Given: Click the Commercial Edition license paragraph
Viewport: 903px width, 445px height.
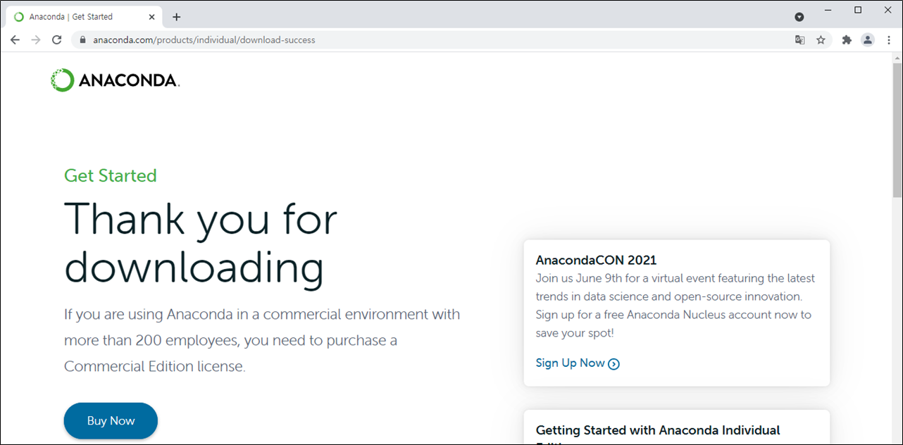Looking at the screenshot, I should coord(262,340).
